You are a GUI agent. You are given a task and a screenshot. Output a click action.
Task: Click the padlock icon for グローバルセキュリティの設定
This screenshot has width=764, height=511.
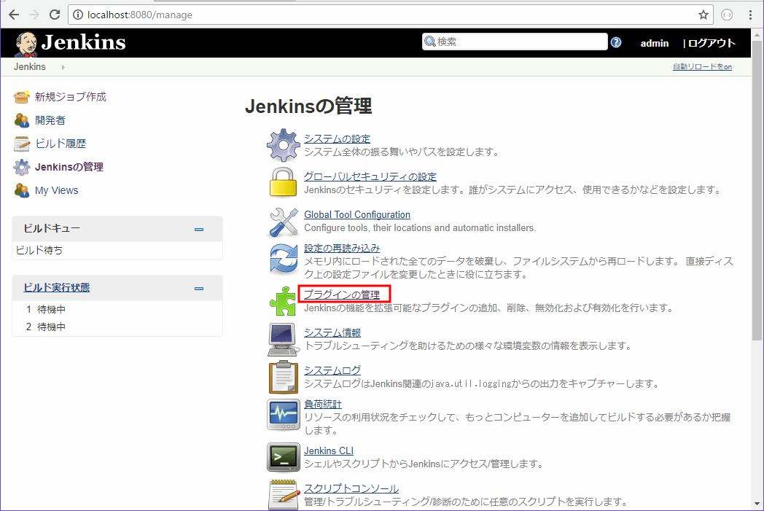(x=283, y=182)
